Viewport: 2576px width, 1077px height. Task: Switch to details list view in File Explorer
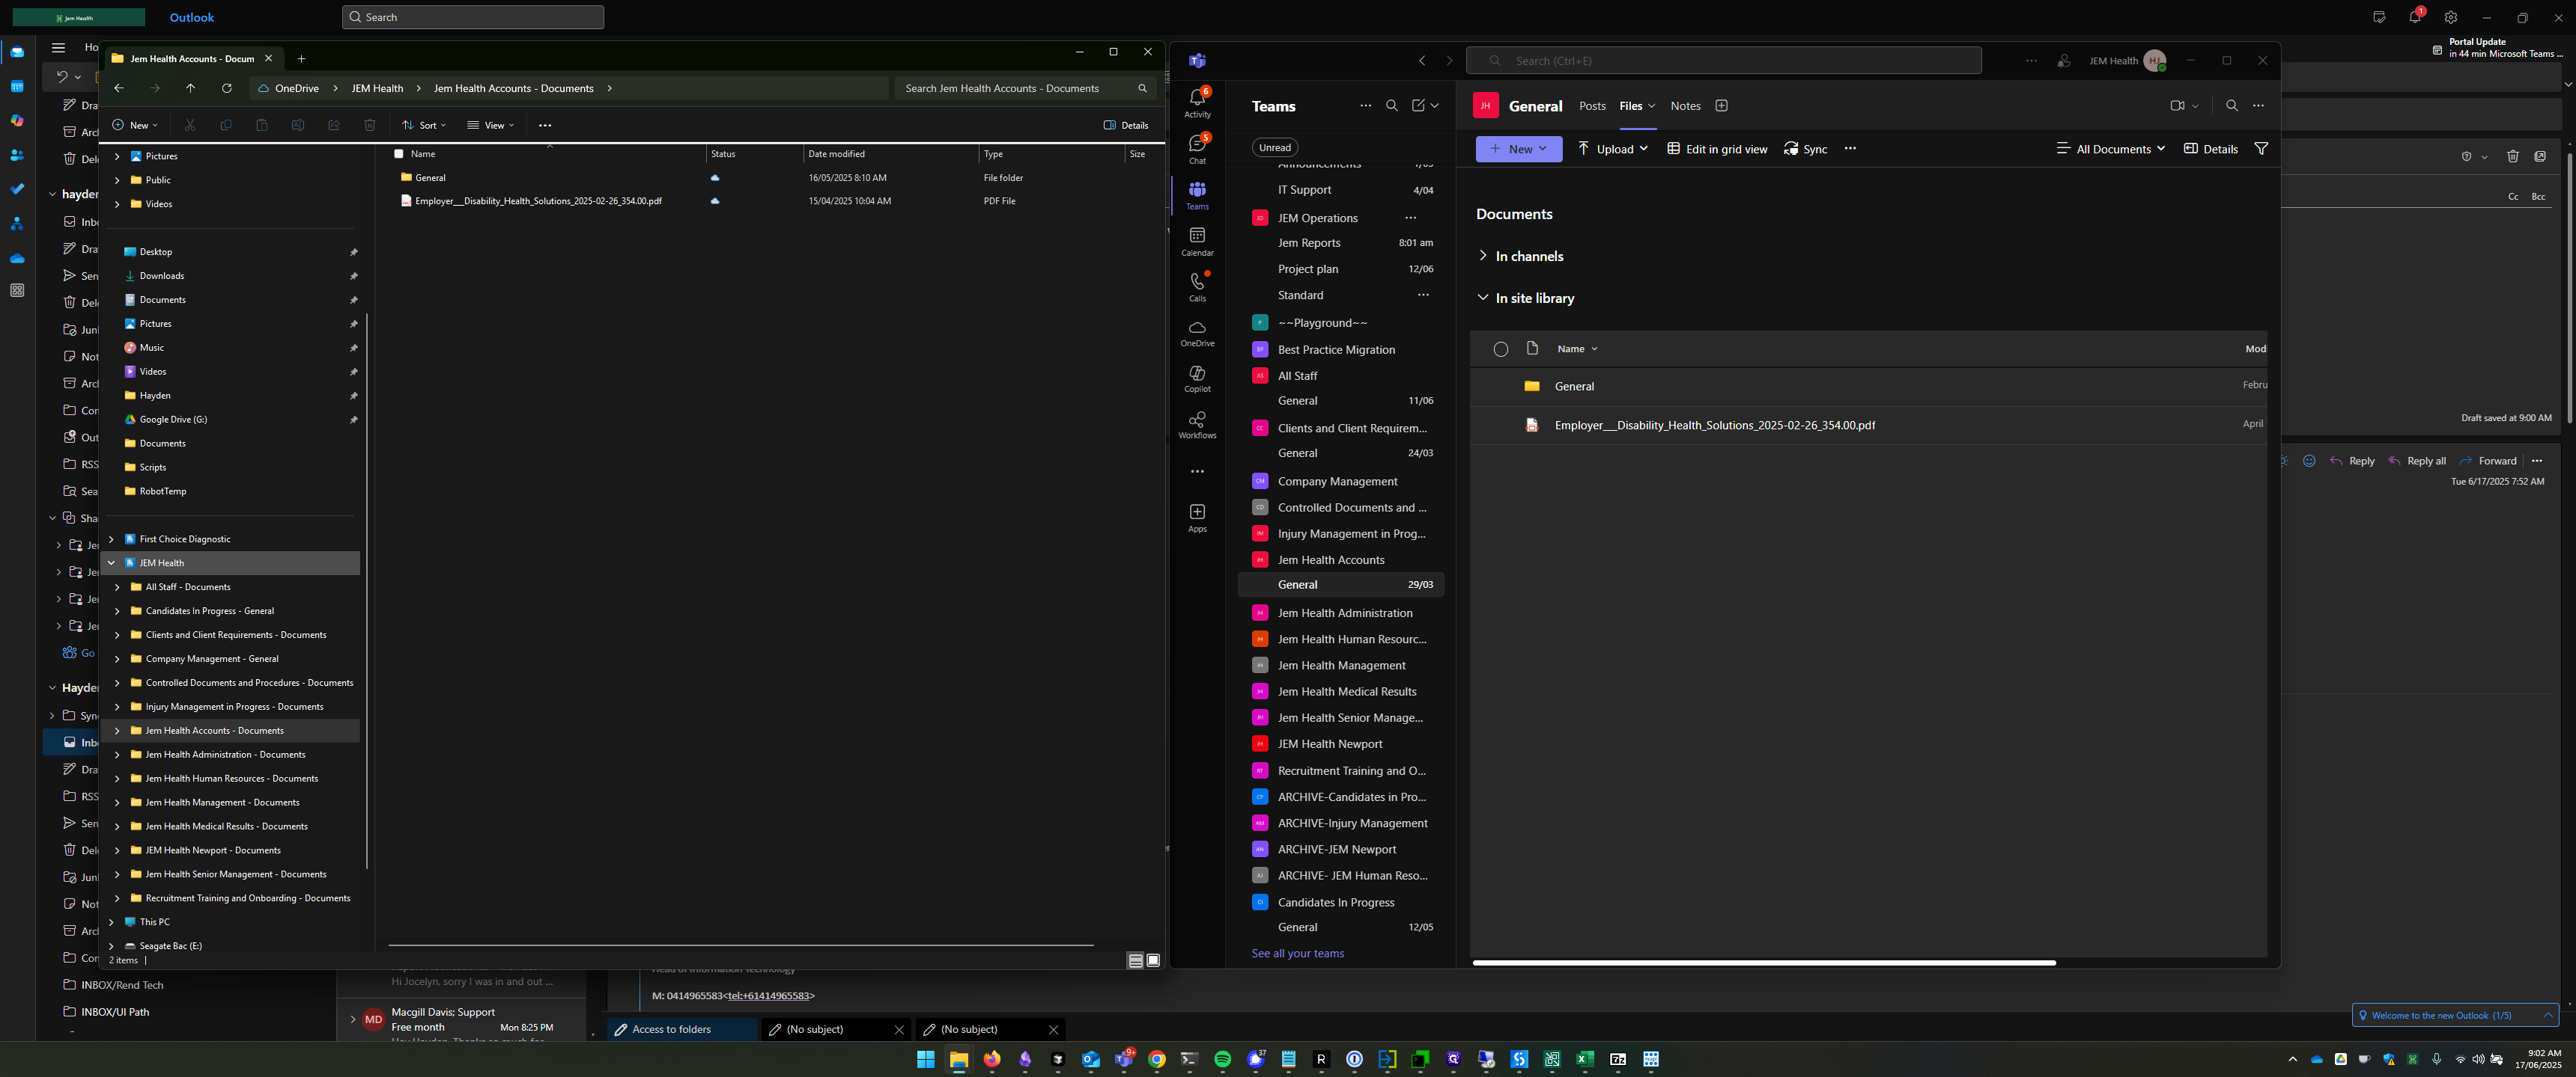click(x=1135, y=961)
